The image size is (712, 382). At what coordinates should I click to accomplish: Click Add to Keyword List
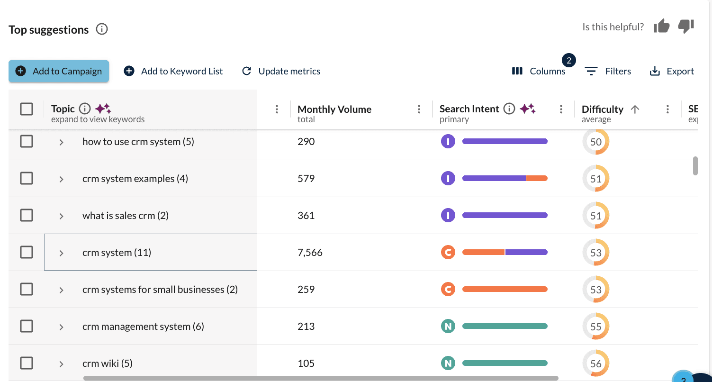click(x=173, y=71)
